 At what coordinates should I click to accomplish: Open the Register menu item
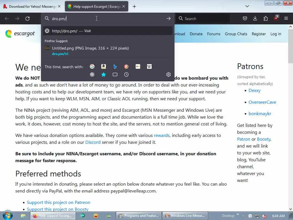(x=259, y=34)
